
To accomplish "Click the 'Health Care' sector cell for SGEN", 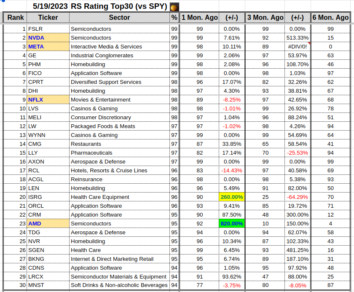I will [x=119, y=250].
